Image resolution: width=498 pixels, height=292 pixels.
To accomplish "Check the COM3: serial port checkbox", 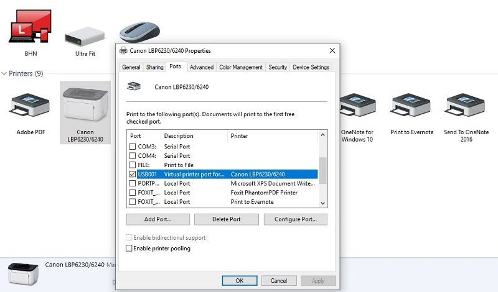I will click(132, 147).
